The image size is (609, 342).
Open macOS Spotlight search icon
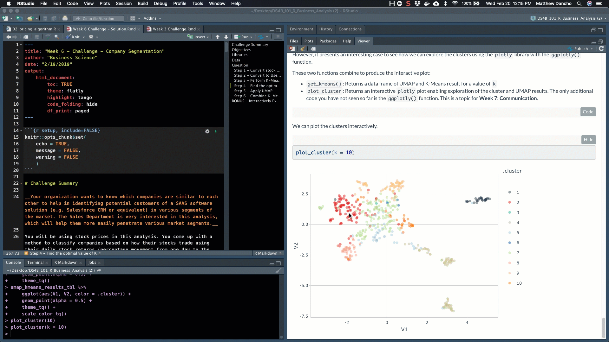point(579,3)
